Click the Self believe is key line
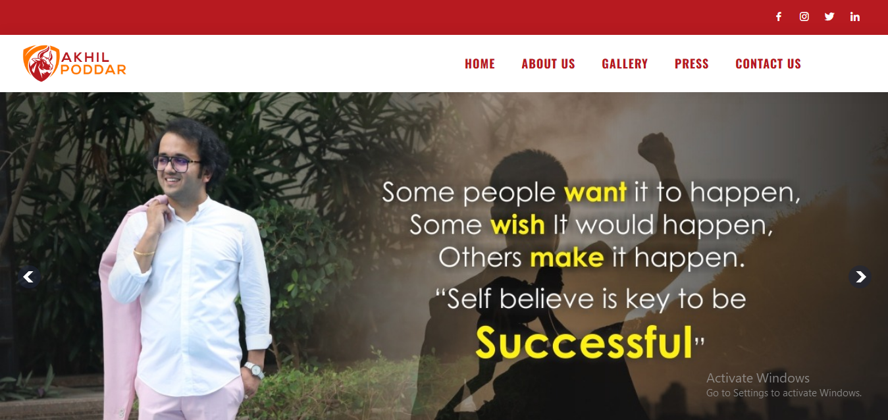 (590, 299)
